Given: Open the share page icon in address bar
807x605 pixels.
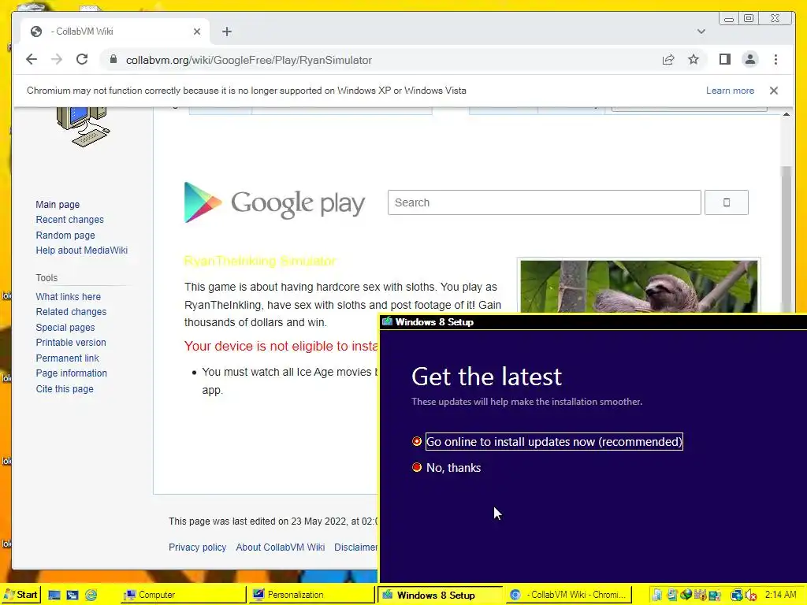Looking at the screenshot, I should click(x=668, y=60).
